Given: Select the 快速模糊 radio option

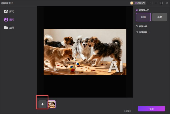Looking at the screenshot, I should coord(137,32).
